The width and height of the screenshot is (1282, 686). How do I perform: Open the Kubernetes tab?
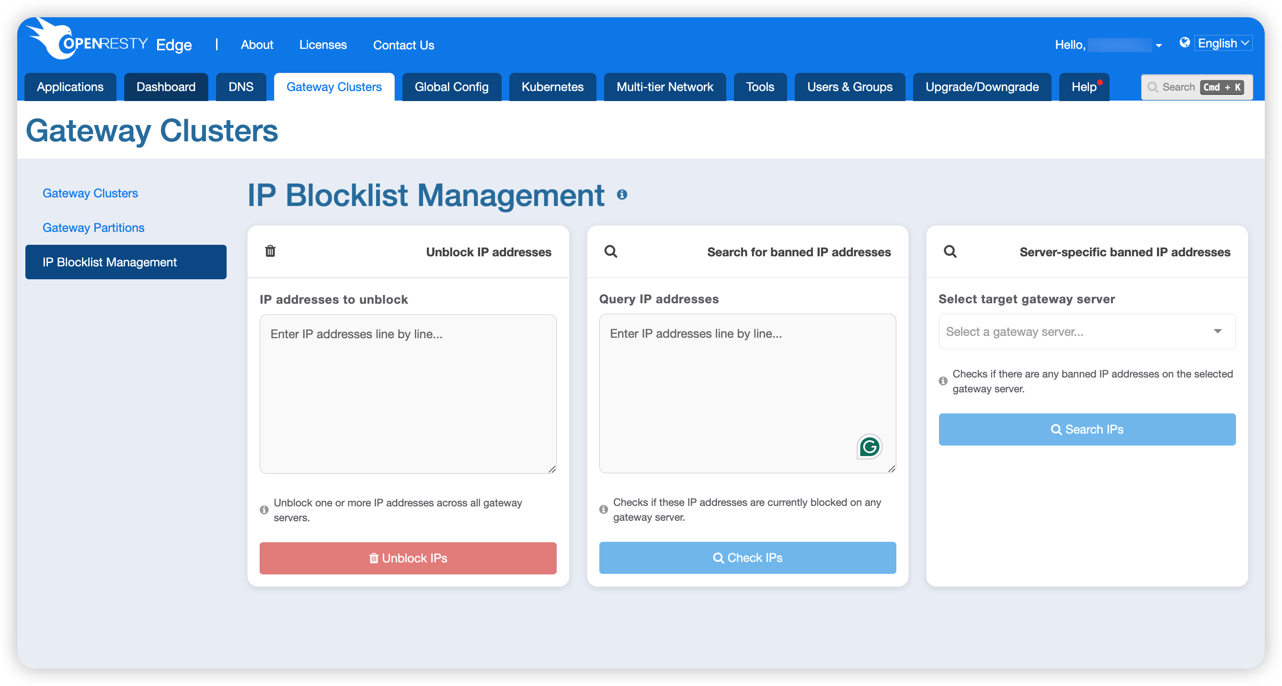click(552, 87)
